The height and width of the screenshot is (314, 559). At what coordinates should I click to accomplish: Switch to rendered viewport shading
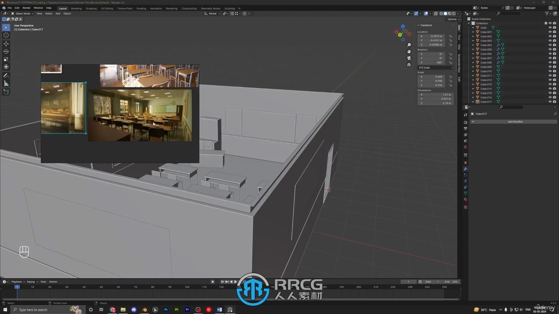coord(454,14)
